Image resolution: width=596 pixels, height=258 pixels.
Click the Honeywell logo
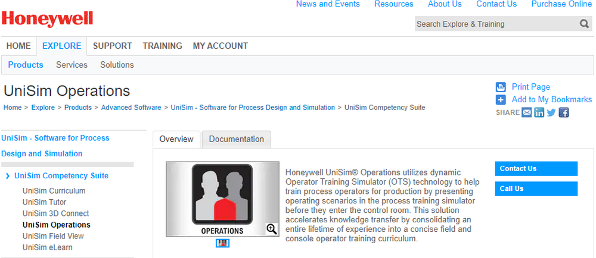click(48, 19)
